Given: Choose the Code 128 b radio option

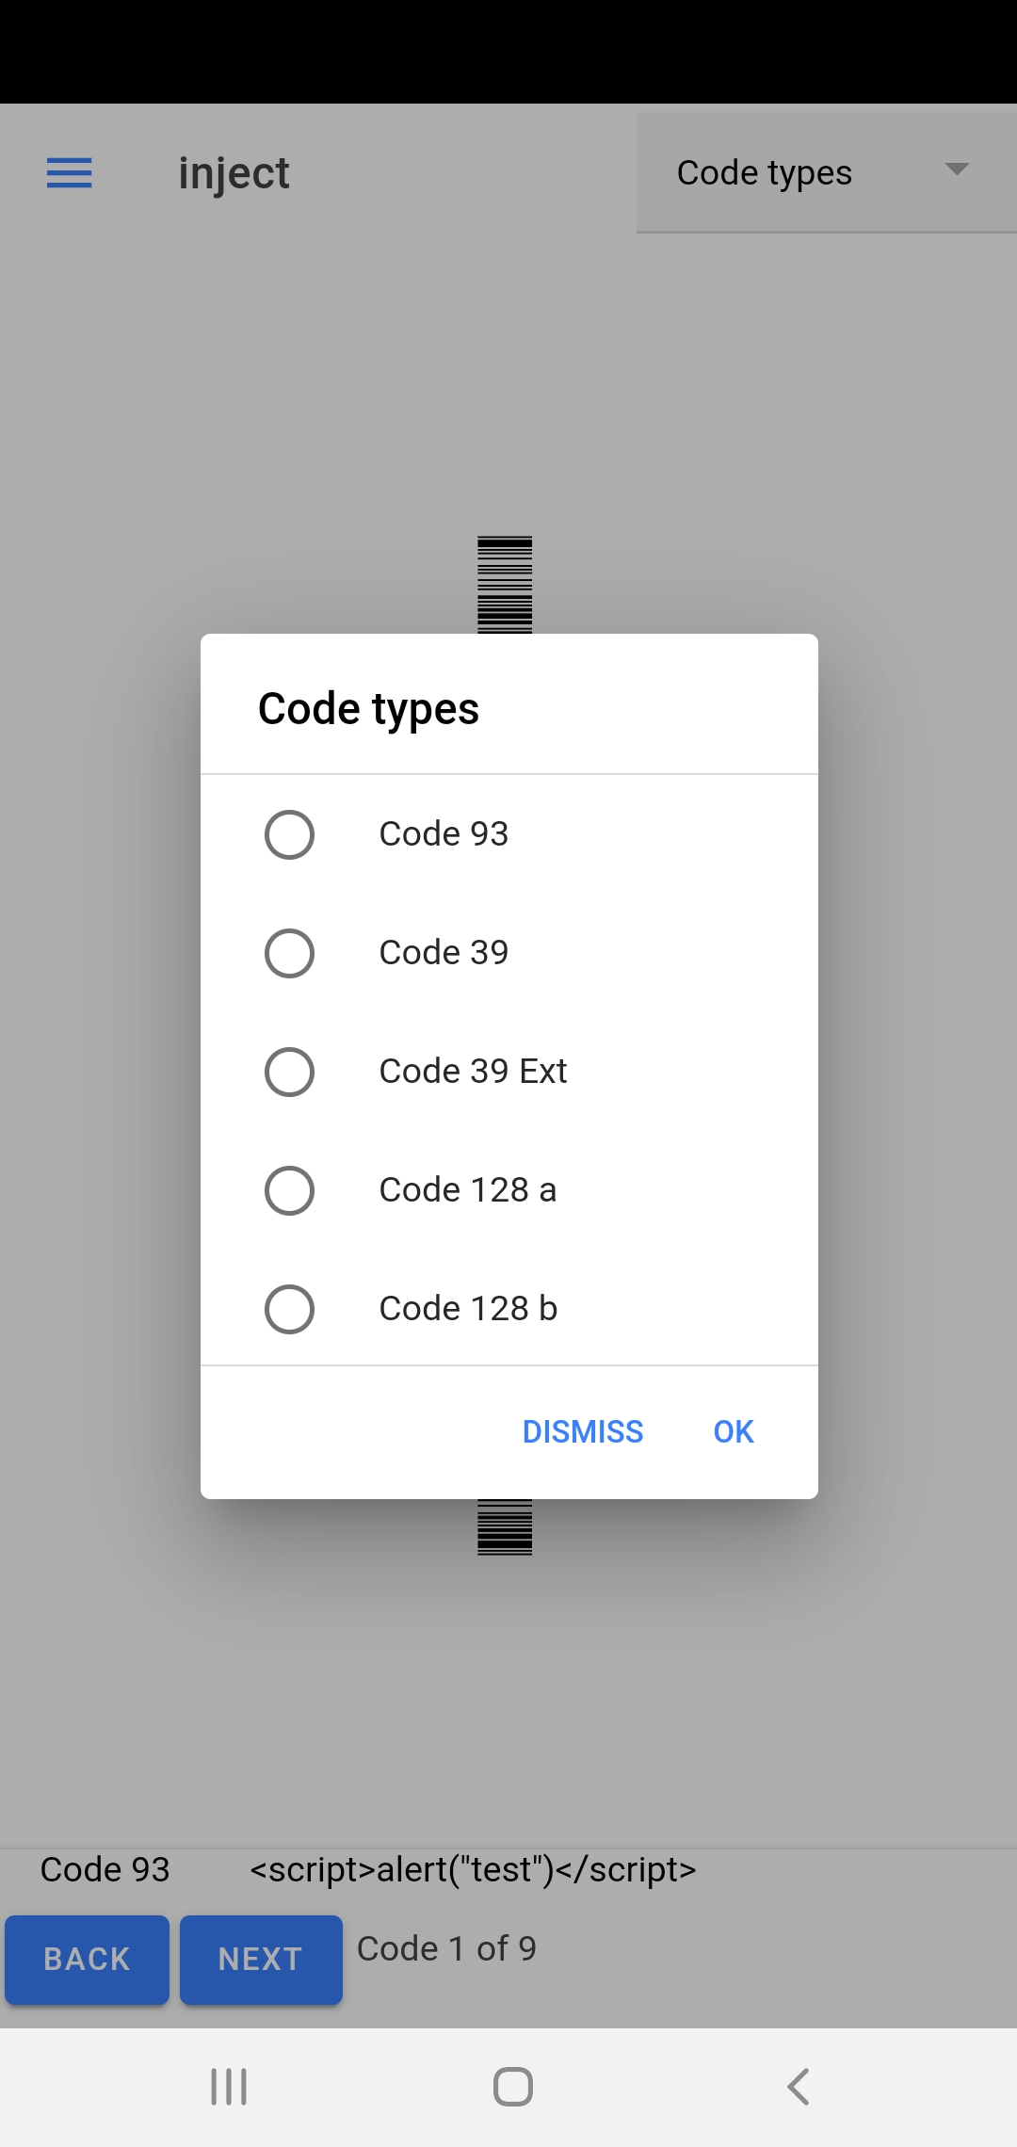Looking at the screenshot, I should click(x=289, y=1309).
